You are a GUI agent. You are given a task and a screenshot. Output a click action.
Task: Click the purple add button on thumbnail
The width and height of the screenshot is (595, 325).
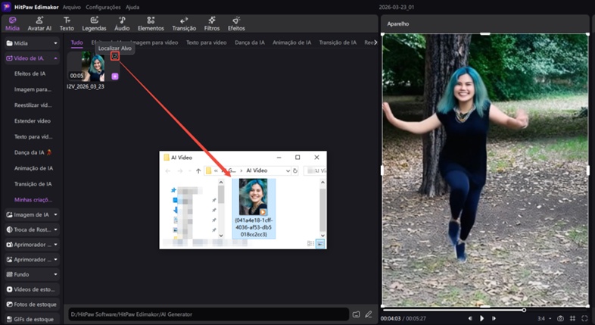[x=115, y=77]
